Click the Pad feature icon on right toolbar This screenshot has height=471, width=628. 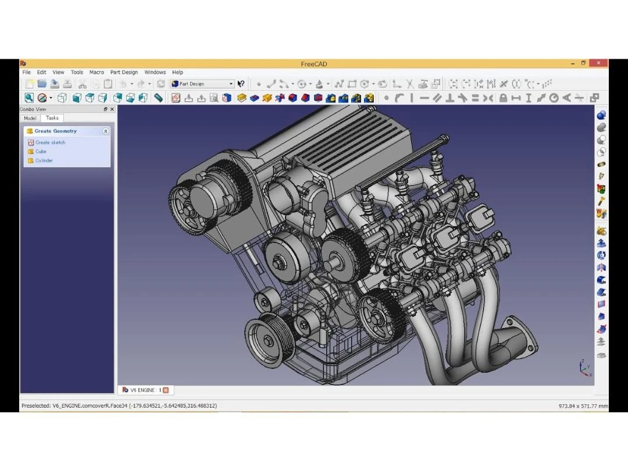point(601,243)
